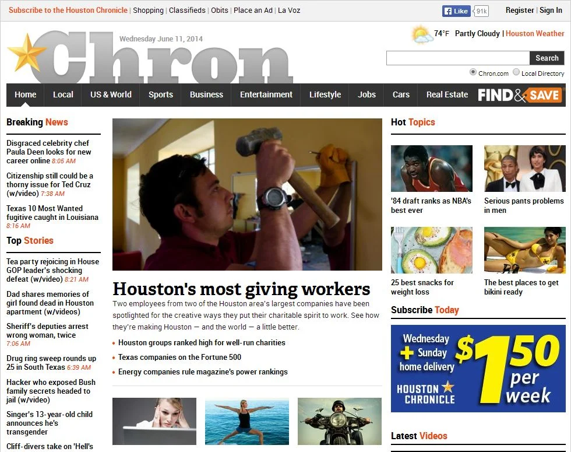Image resolution: width=571 pixels, height=452 pixels.
Task: Select the Local Directory radio button
Action: 516,72
